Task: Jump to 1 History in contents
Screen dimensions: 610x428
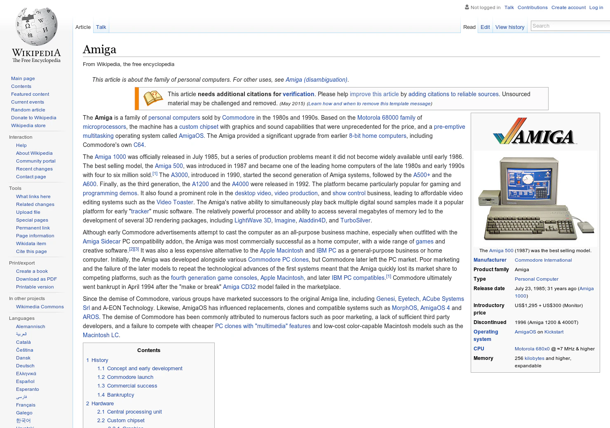Action: (97, 360)
